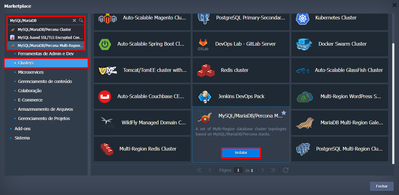Screen dimensions: 399x195
Task: Go to the next page arrow
Action: [262, 170]
